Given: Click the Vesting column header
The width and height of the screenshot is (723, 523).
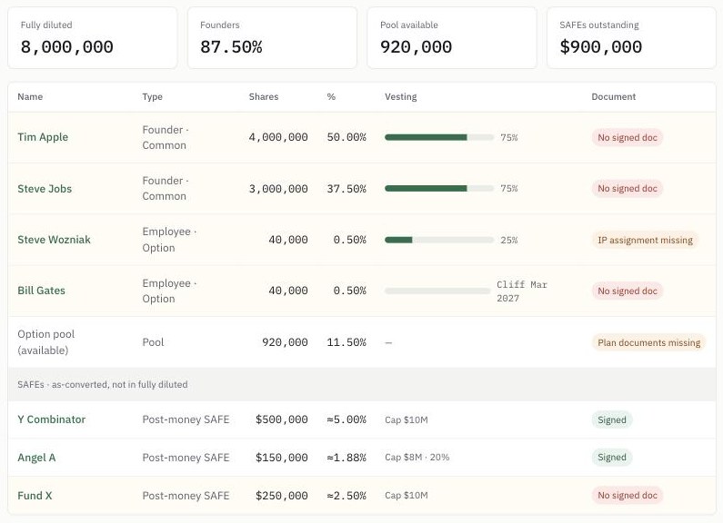Looking at the screenshot, I should (401, 96).
